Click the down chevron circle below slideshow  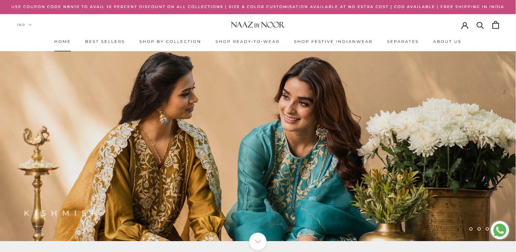(x=258, y=241)
